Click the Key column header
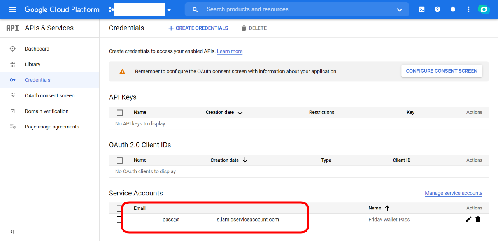Screen dimensions: 498x241 tap(410, 112)
